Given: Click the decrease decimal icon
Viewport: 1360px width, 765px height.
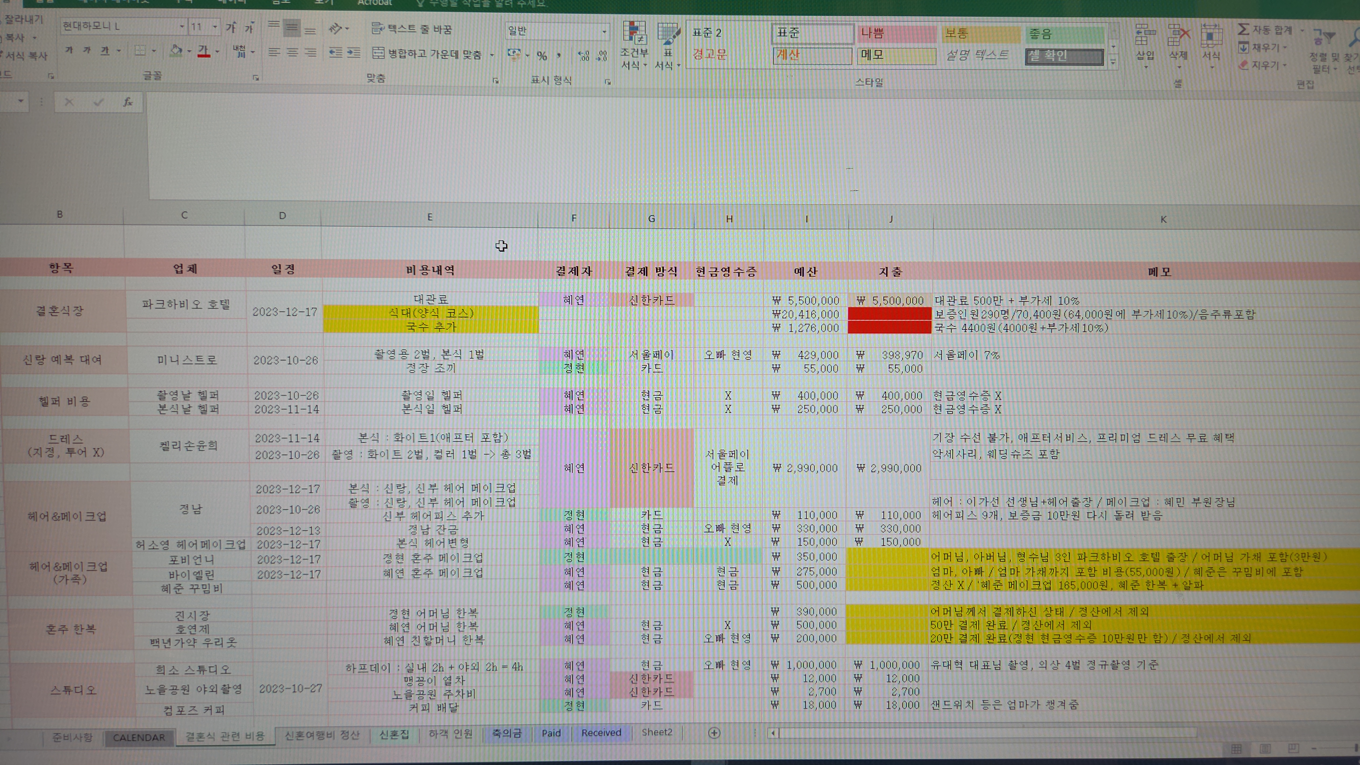Looking at the screenshot, I should click(x=602, y=56).
